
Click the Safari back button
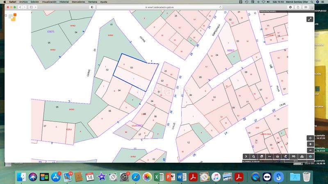pos(19,7)
